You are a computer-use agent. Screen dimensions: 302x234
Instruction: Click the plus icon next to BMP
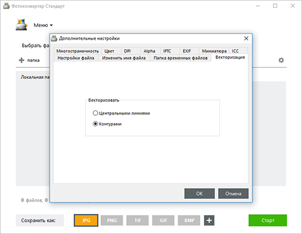[x=209, y=220]
